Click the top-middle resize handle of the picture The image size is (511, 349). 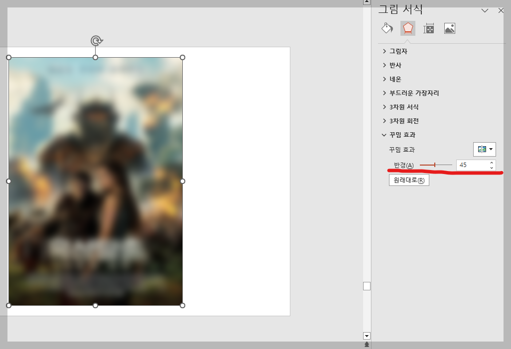coord(96,58)
